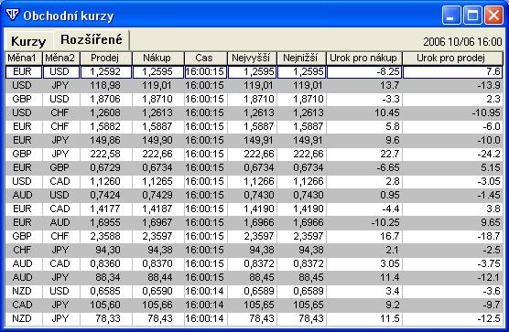Click the Nákup value 105,66
This screenshot has height=332, width=509.
pos(158,305)
